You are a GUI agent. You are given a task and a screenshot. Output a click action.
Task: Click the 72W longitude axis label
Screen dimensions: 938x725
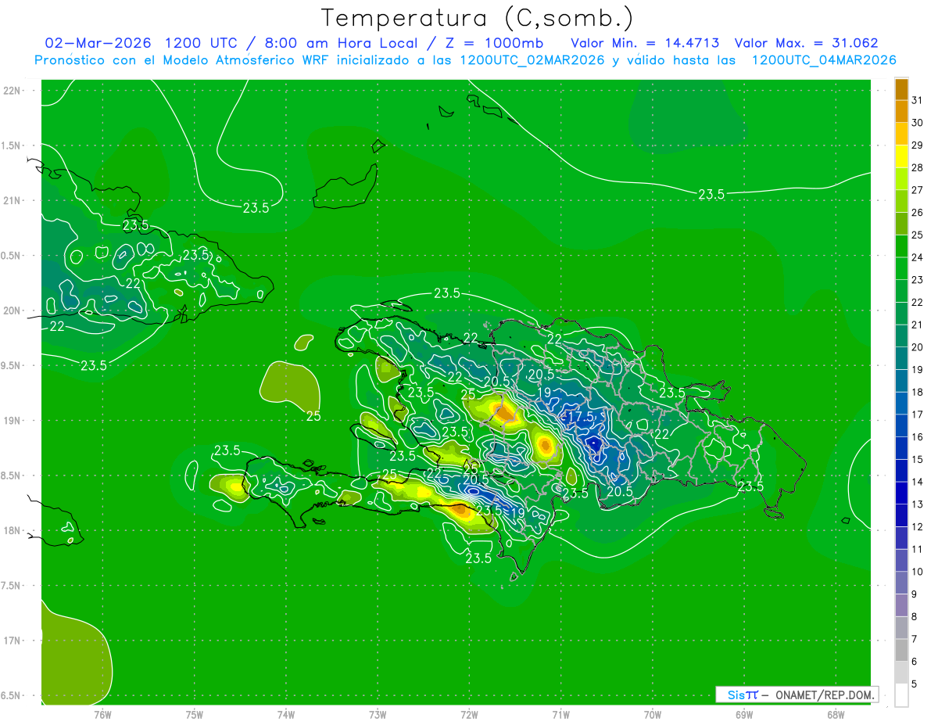click(469, 714)
